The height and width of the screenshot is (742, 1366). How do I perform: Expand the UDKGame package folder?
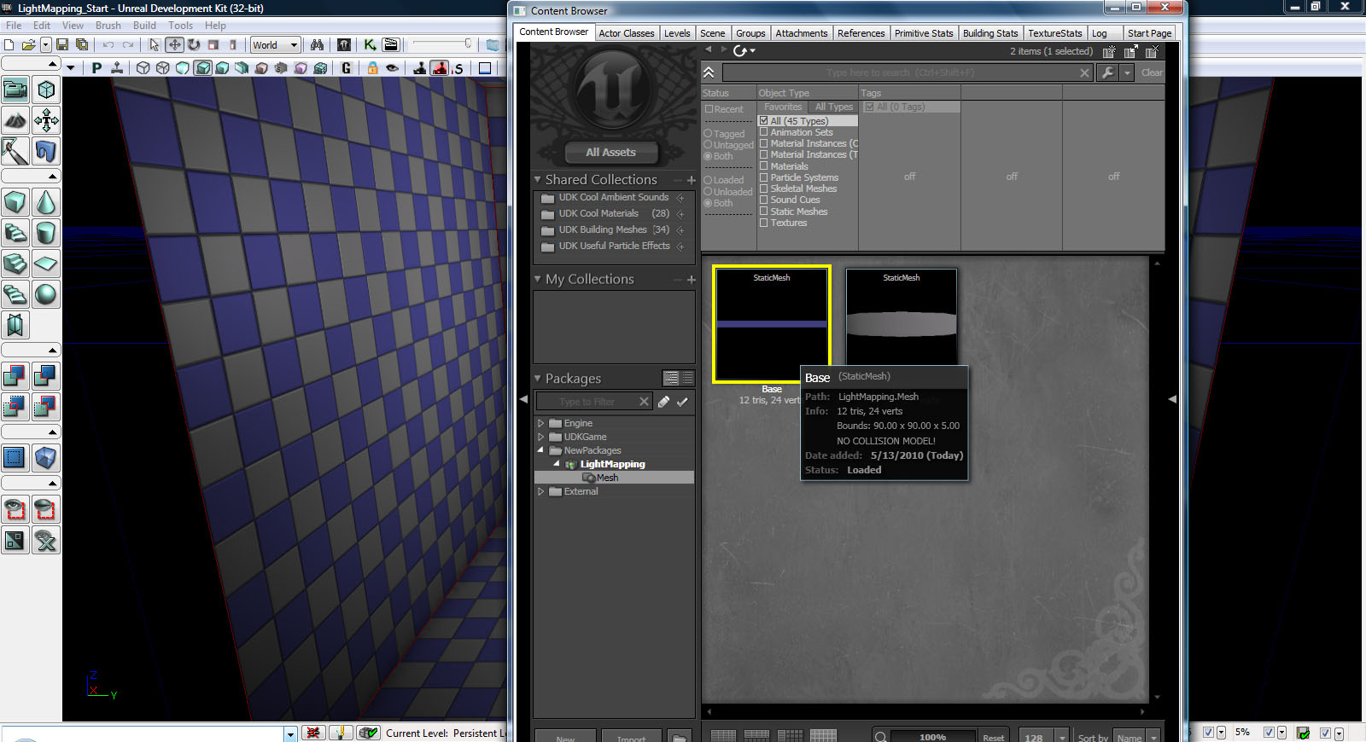[x=540, y=437]
